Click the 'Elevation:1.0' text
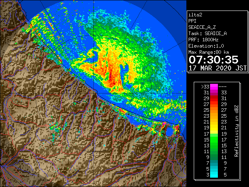 206,46
